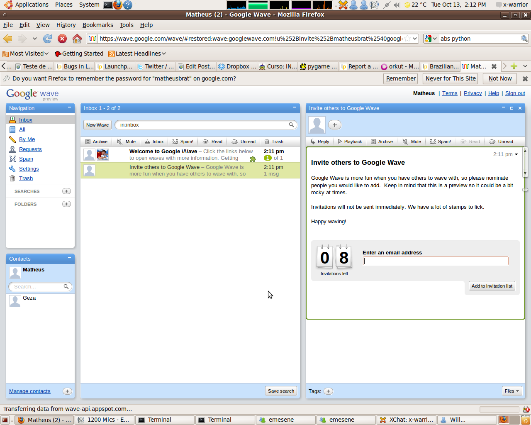Open the Sign out link

coord(515,93)
